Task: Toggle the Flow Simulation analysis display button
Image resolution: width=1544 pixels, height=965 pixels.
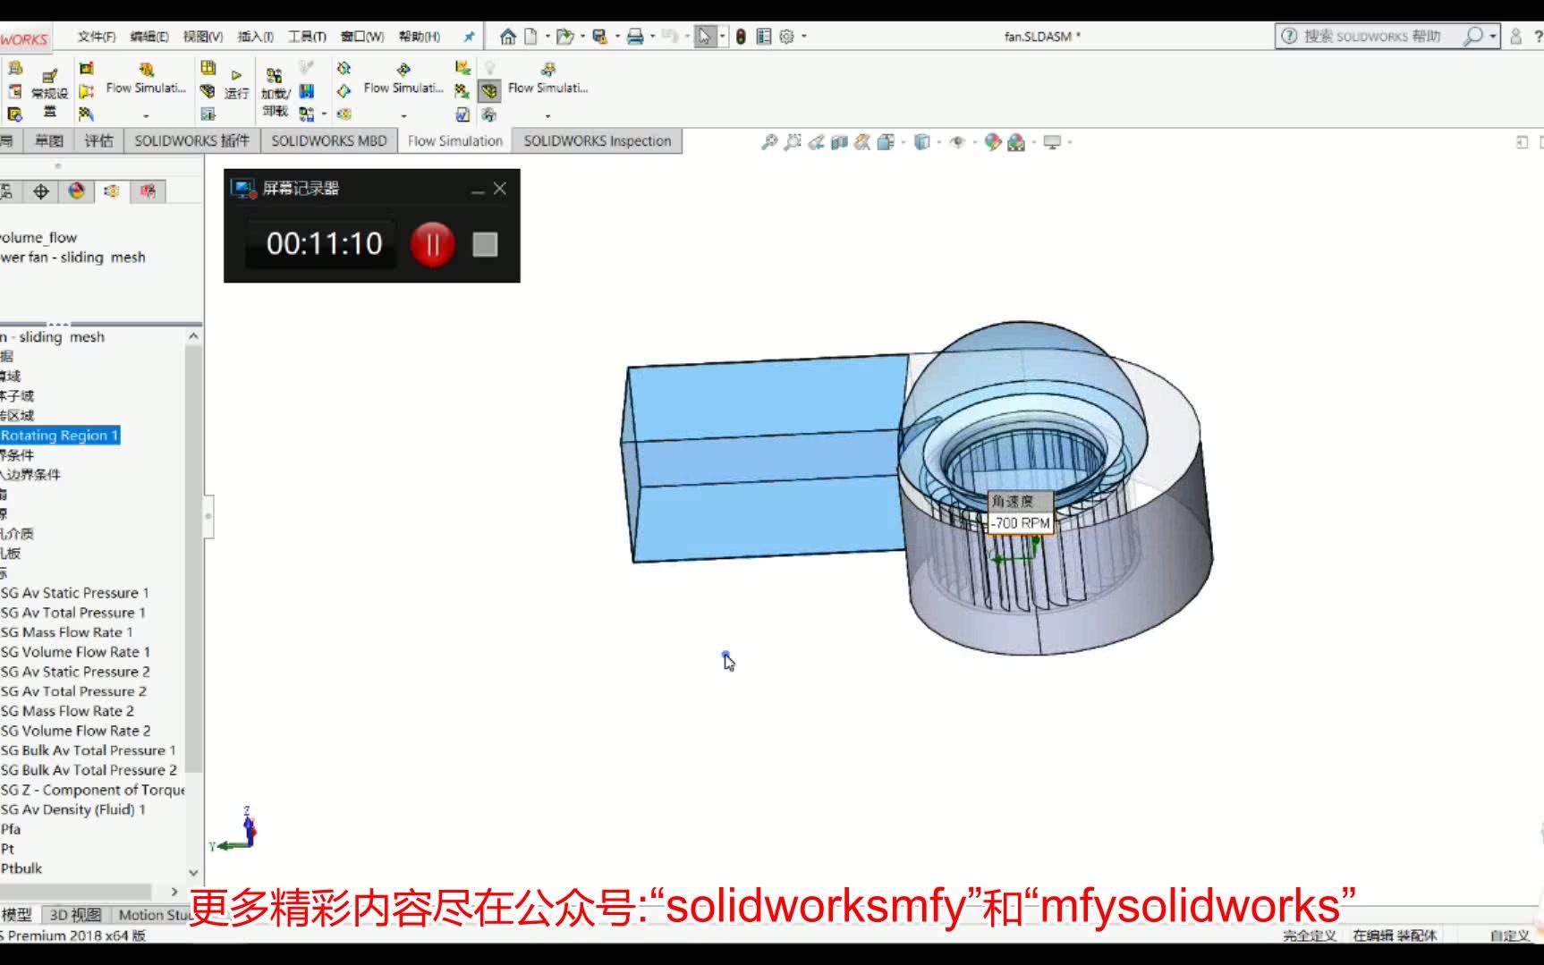Action: [x=489, y=89]
